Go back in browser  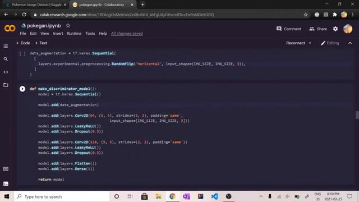(x=6, y=15)
